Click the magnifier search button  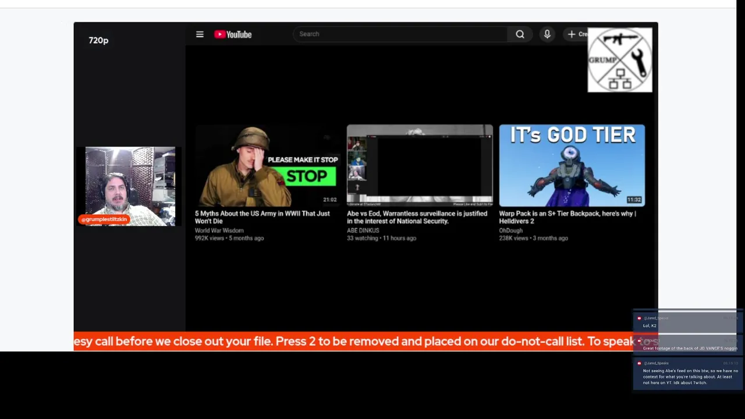[520, 34]
